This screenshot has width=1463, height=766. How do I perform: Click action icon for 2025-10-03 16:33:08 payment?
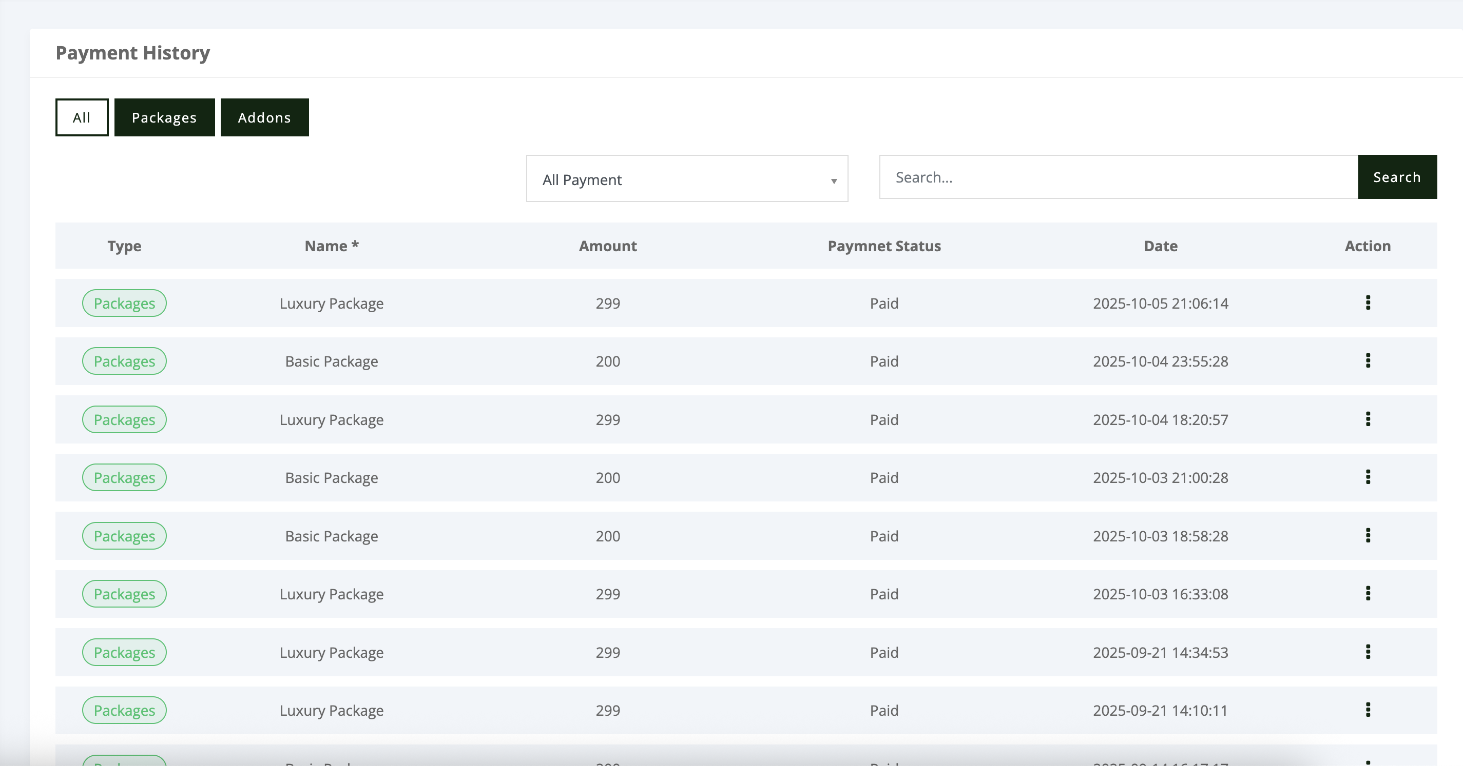click(1368, 594)
